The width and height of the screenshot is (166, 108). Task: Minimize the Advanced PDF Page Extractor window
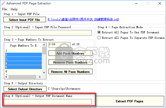(x=136, y=3)
